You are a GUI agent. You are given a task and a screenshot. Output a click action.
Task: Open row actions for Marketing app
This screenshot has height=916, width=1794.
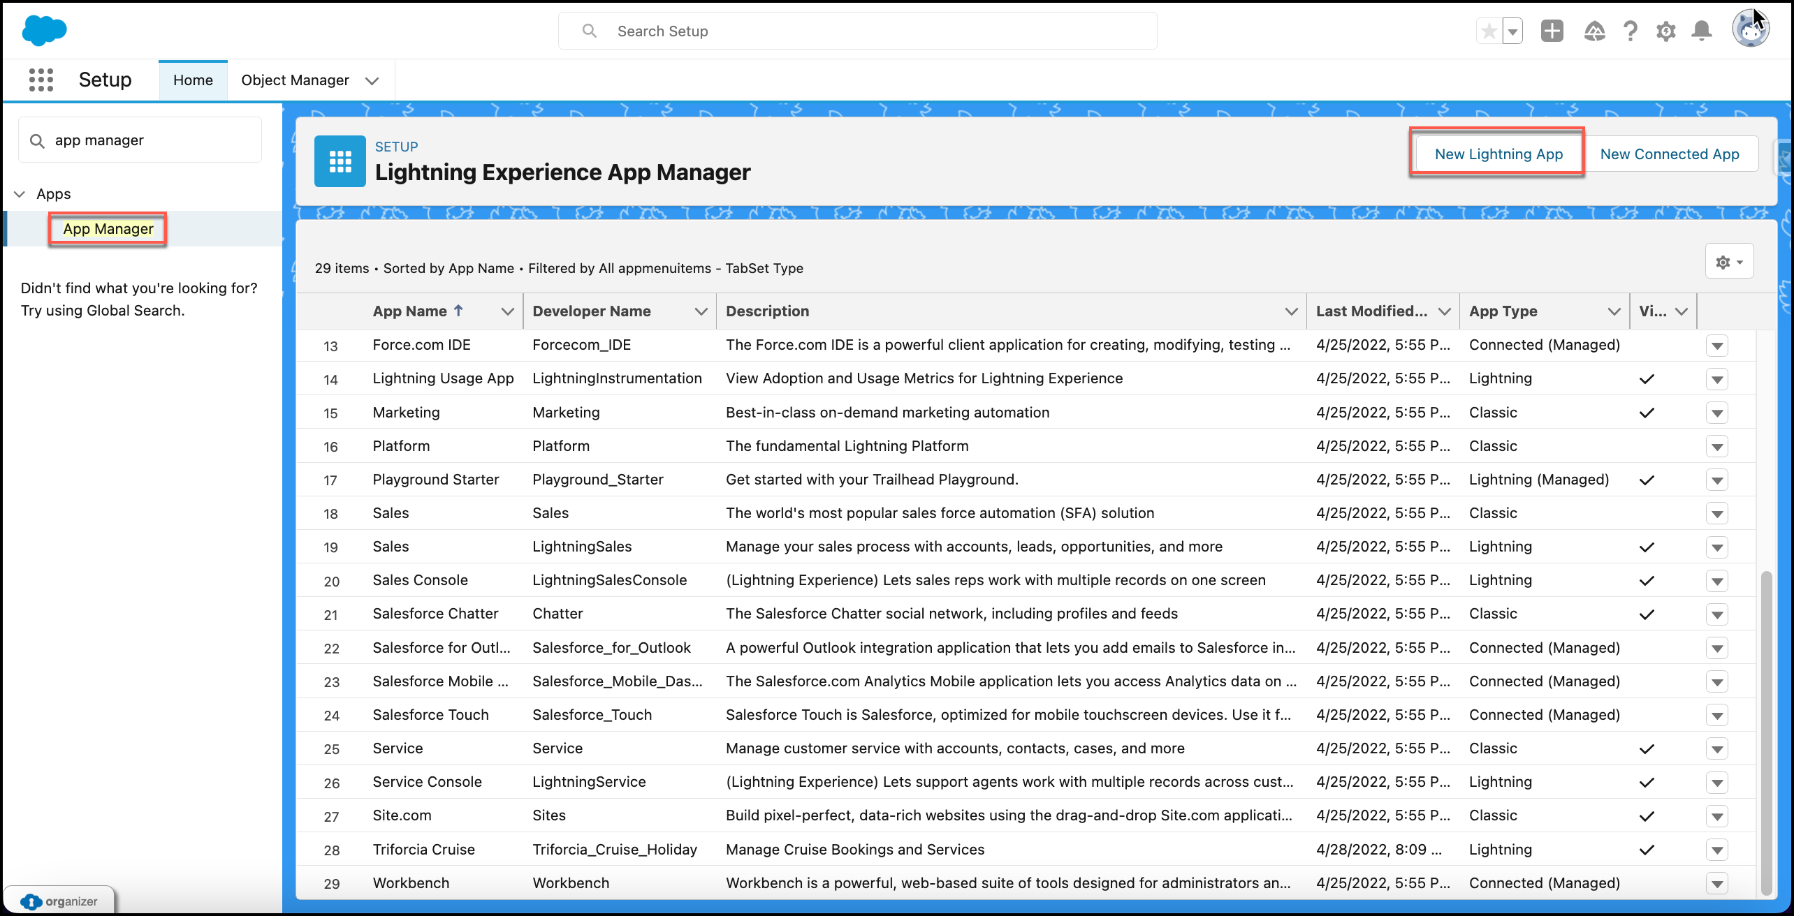(x=1717, y=413)
